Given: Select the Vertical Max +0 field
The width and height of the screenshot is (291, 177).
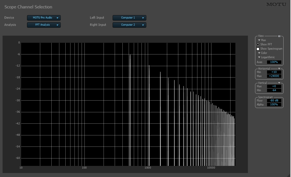Looking at the screenshot, I should click(274, 86).
